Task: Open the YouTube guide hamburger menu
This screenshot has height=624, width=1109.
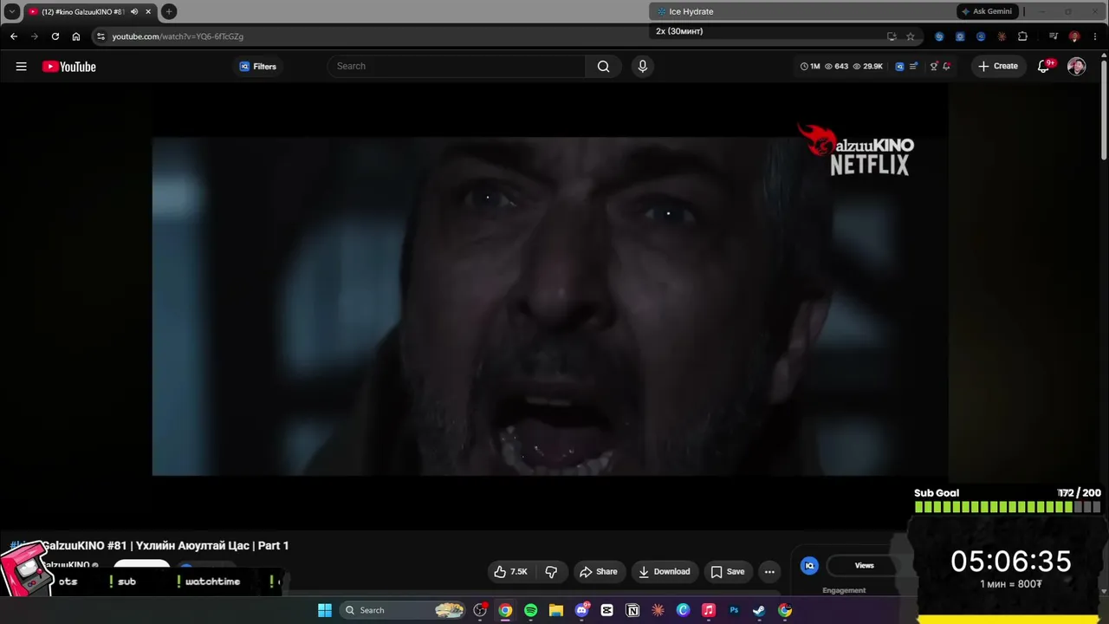Action: tap(21, 67)
